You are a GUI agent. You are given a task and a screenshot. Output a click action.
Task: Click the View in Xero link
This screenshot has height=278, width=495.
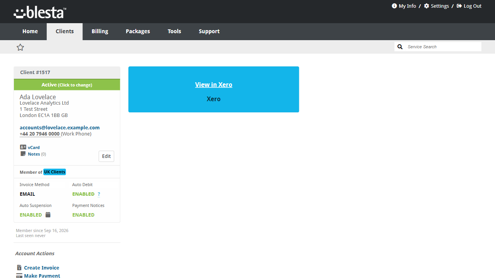[x=213, y=85]
